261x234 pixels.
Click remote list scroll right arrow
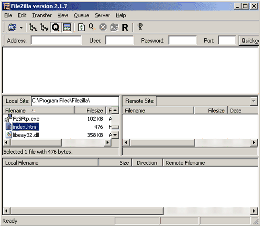(254, 143)
